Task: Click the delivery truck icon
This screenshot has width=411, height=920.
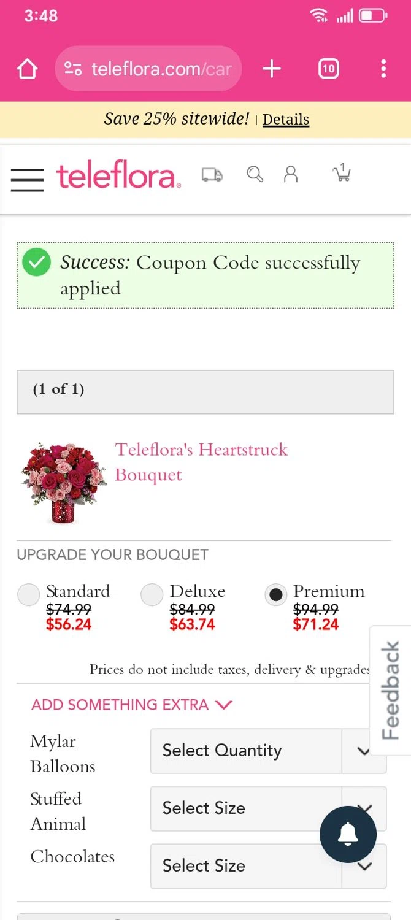Action: point(212,175)
